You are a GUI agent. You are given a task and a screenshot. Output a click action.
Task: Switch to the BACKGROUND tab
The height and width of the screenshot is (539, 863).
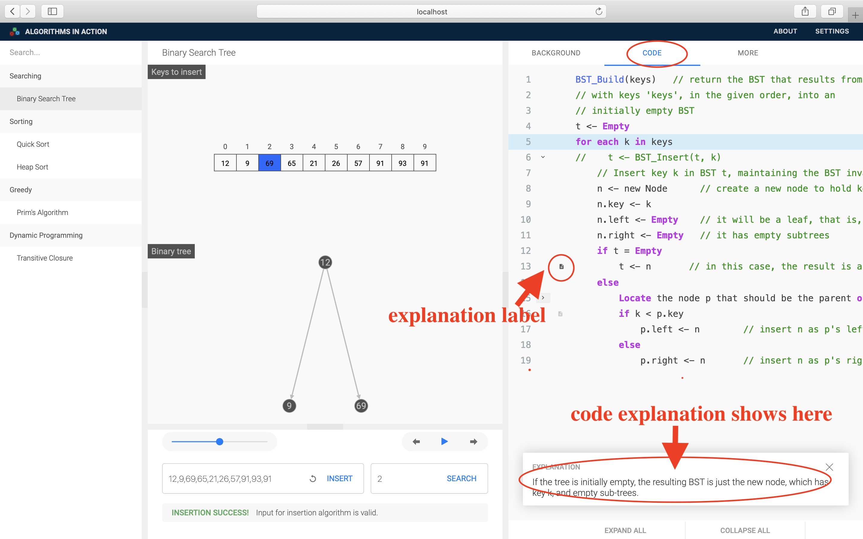[556, 53]
